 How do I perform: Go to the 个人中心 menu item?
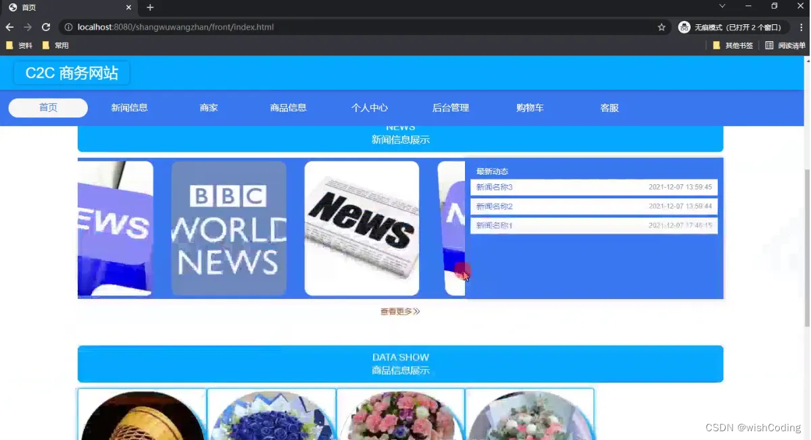pos(370,108)
